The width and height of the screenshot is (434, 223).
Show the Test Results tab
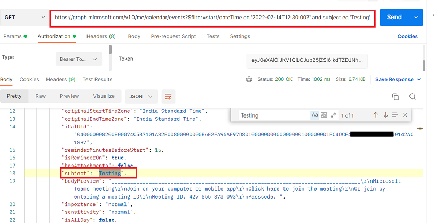[98, 79]
